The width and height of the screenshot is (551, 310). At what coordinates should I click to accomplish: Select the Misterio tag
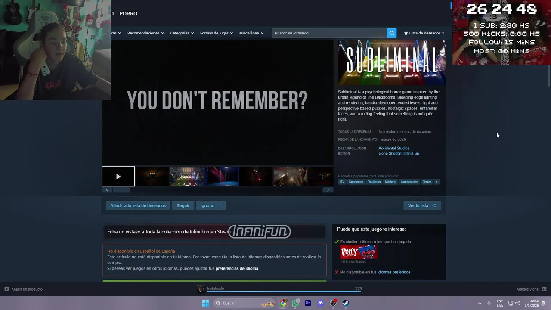(x=391, y=182)
